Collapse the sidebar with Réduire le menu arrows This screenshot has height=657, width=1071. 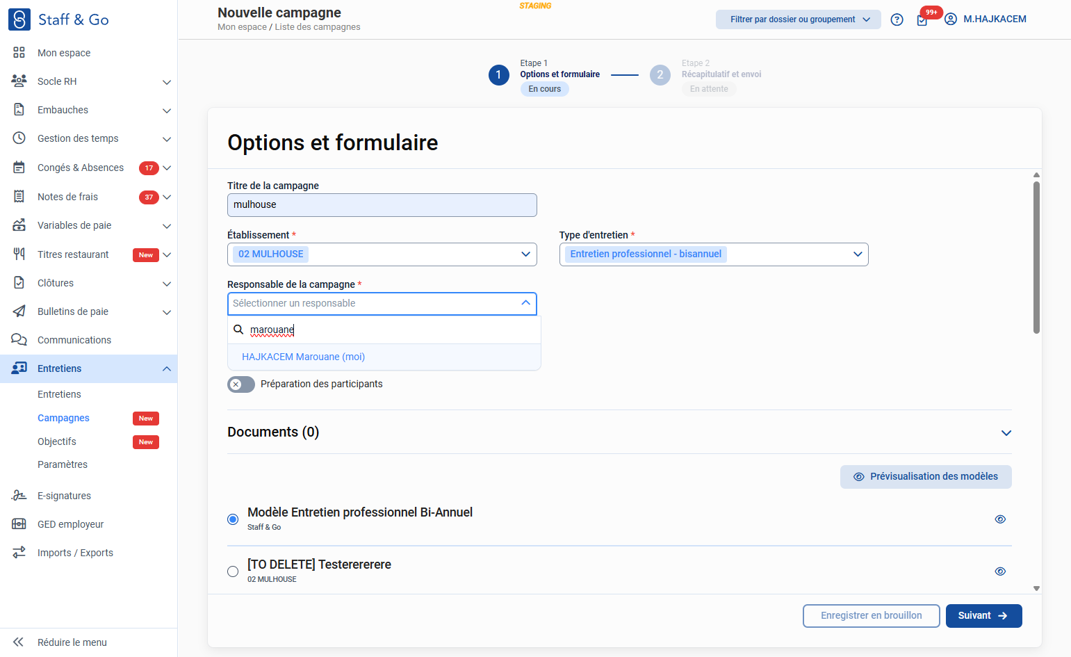(19, 642)
